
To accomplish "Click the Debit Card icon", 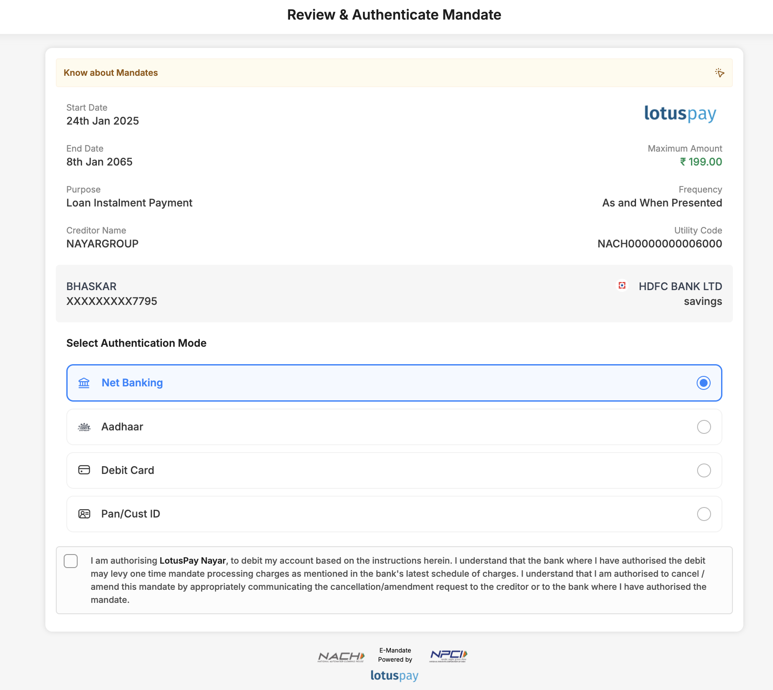I will [x=83, y=470].
